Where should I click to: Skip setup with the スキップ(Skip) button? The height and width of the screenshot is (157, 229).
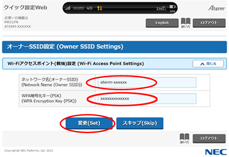click(140, 123)
